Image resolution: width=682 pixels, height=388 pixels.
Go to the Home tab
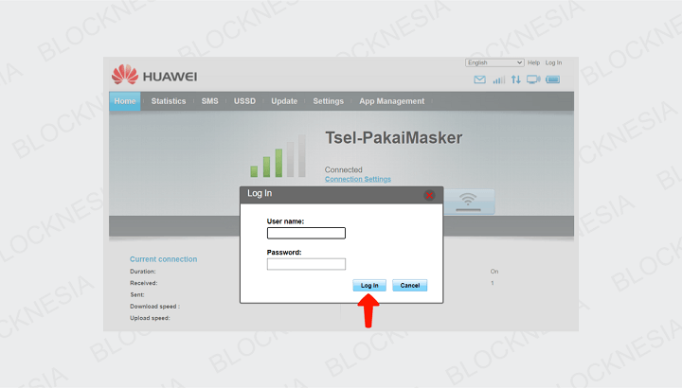click(125, 101)
